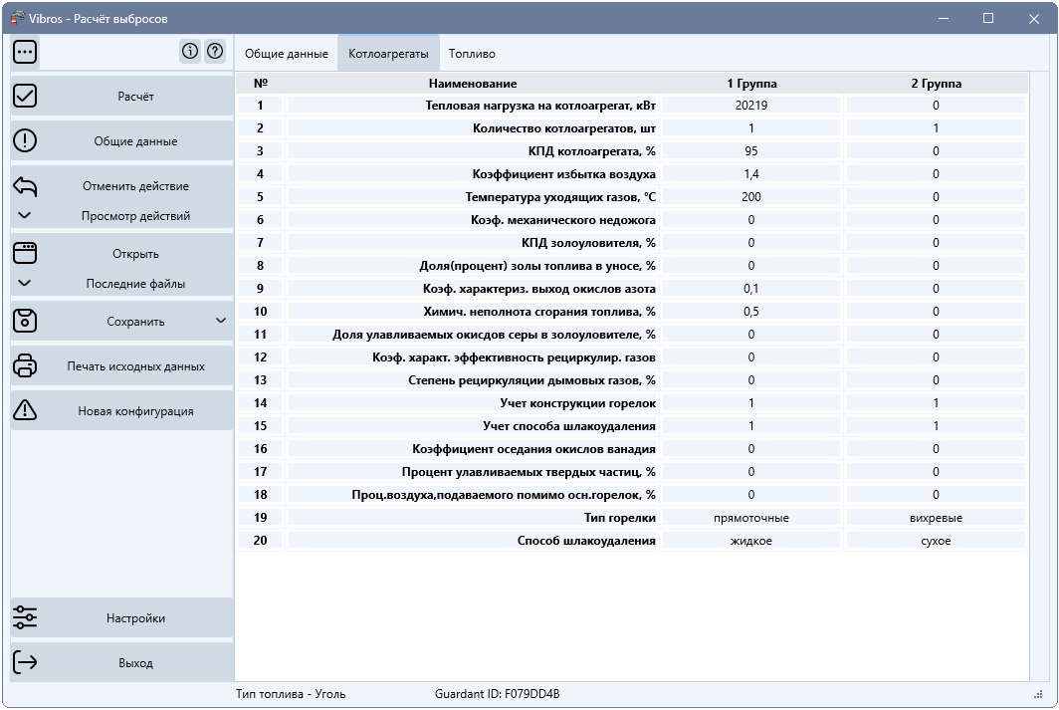Expand the Последние файлы chevron
The height and width of the screenshot is (710, 1059).
coord(24,283)
